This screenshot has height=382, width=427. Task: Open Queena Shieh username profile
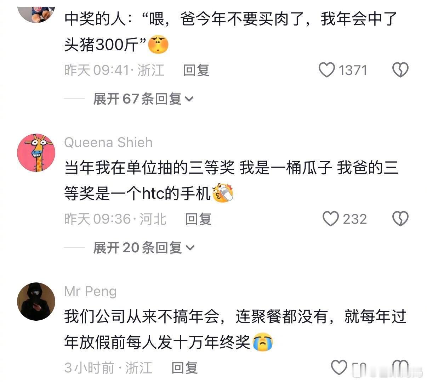point(108,142)
